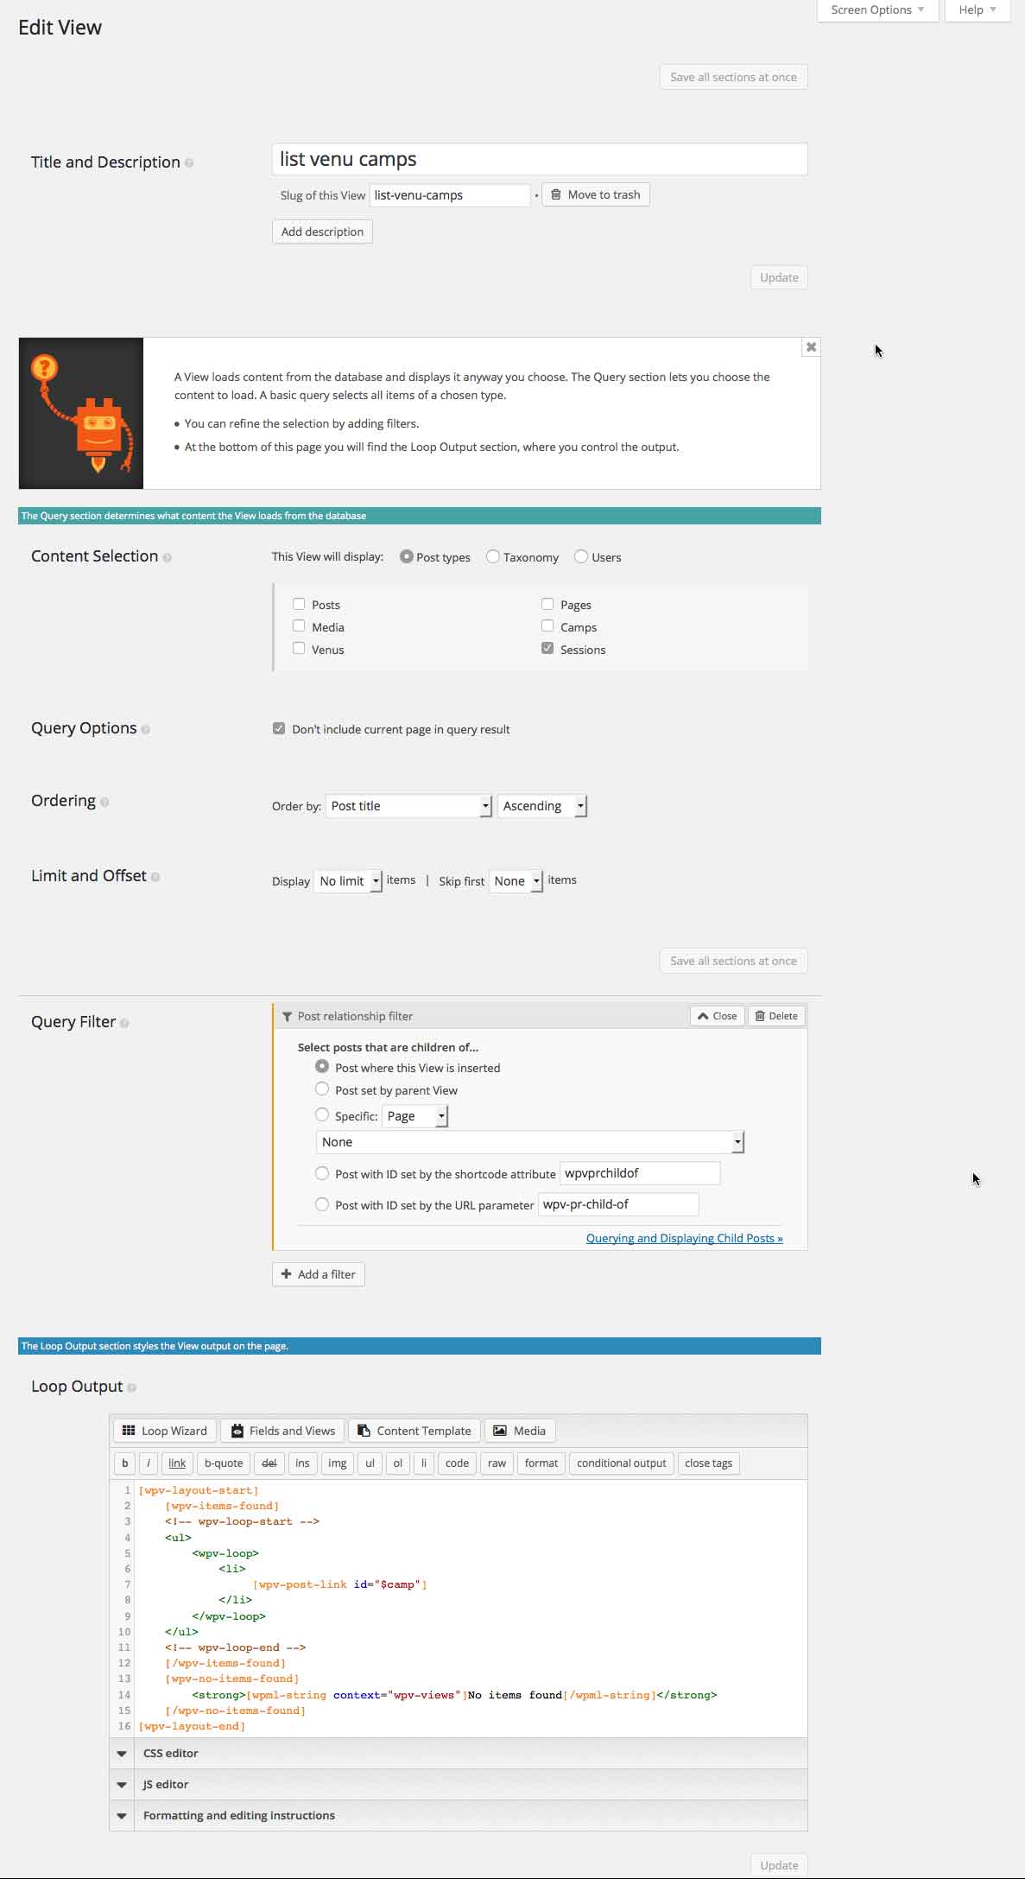Toggle Don't include current page checkbox
The height and width of the screenshot is (1879, 1025).
[x=279, y=728]
